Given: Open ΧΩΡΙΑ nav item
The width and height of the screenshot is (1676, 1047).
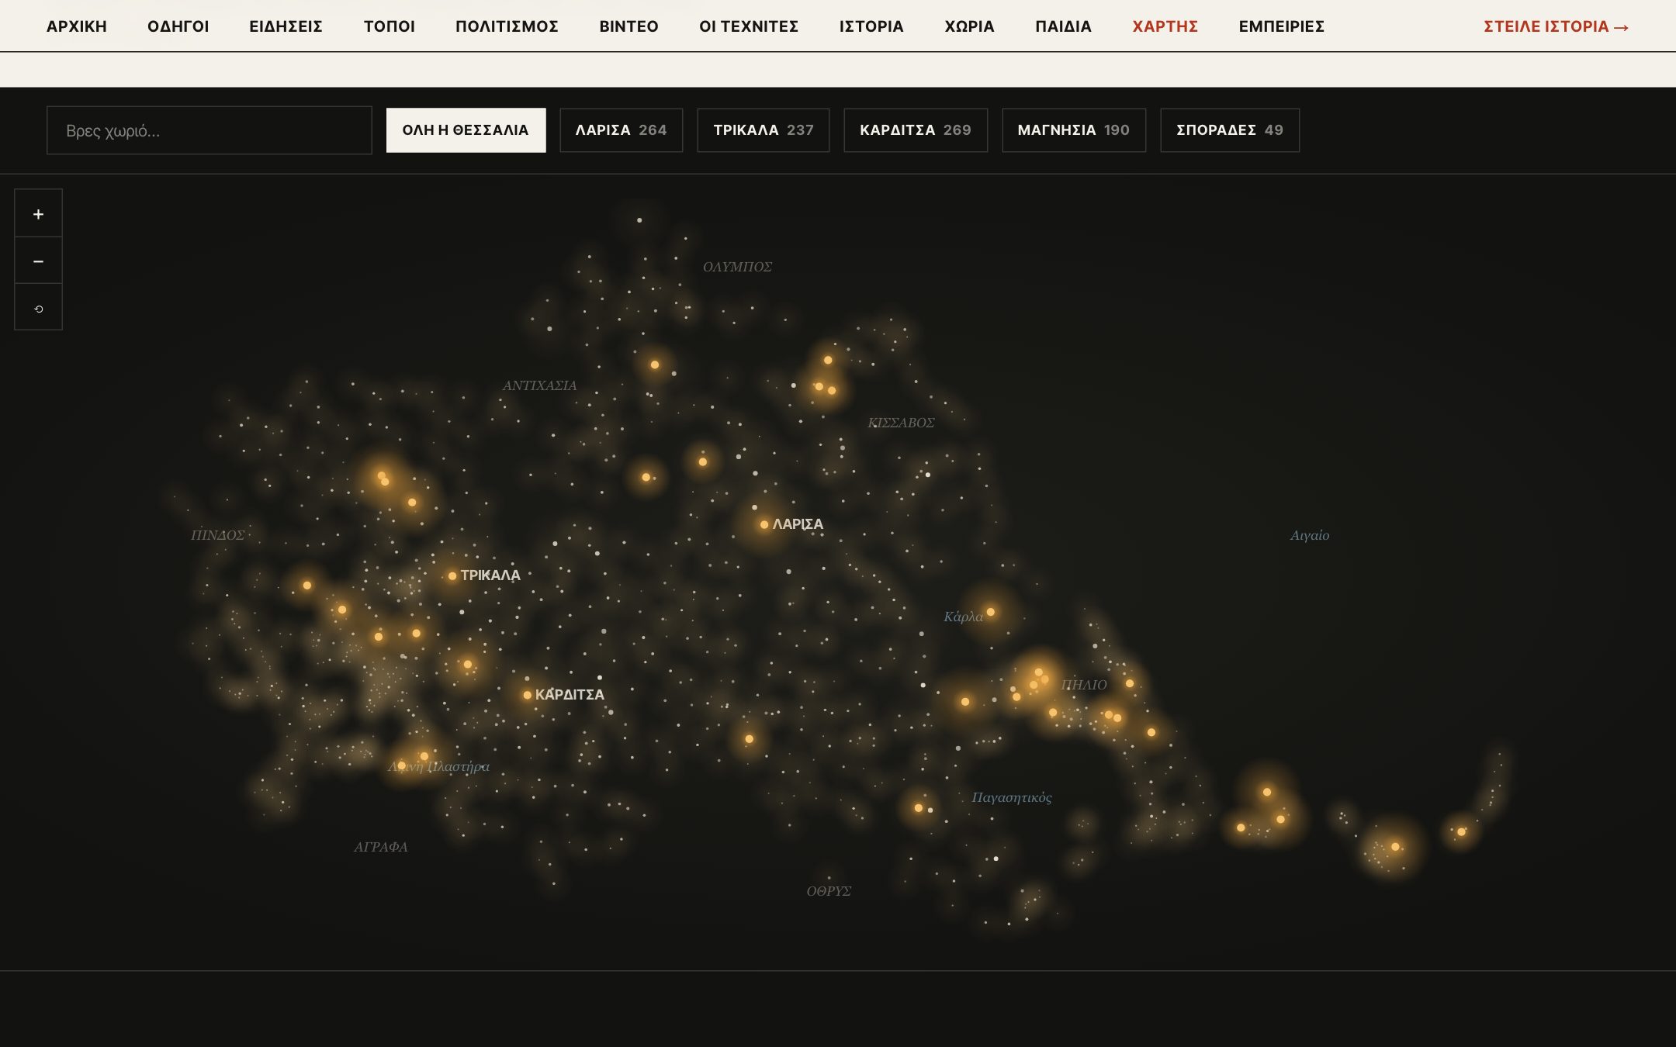Looking at the screenshot, I should [x=969, y=26].
